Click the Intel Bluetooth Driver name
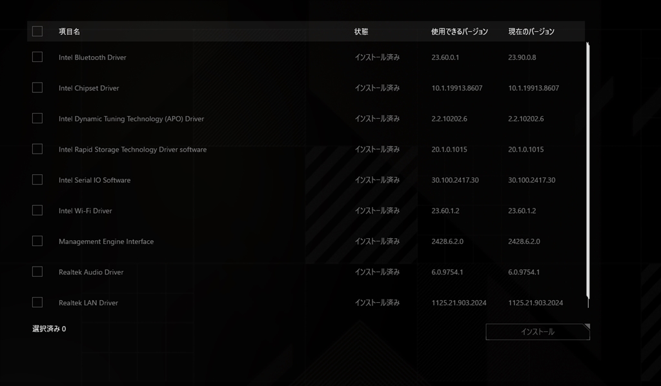 click(x=92, y=57)
